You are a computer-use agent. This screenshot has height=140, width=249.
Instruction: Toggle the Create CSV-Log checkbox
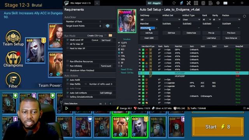pyautogui.click(x=105, y=35)
